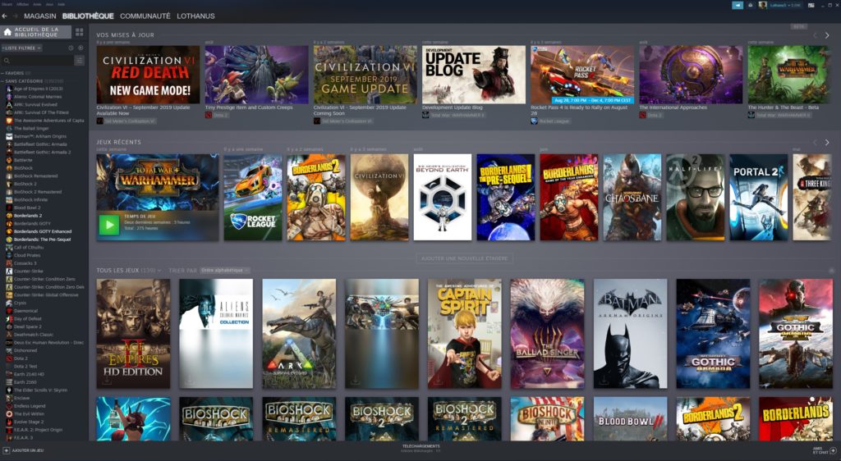Open Téléchargements at the bottom bar

[420, 448]
